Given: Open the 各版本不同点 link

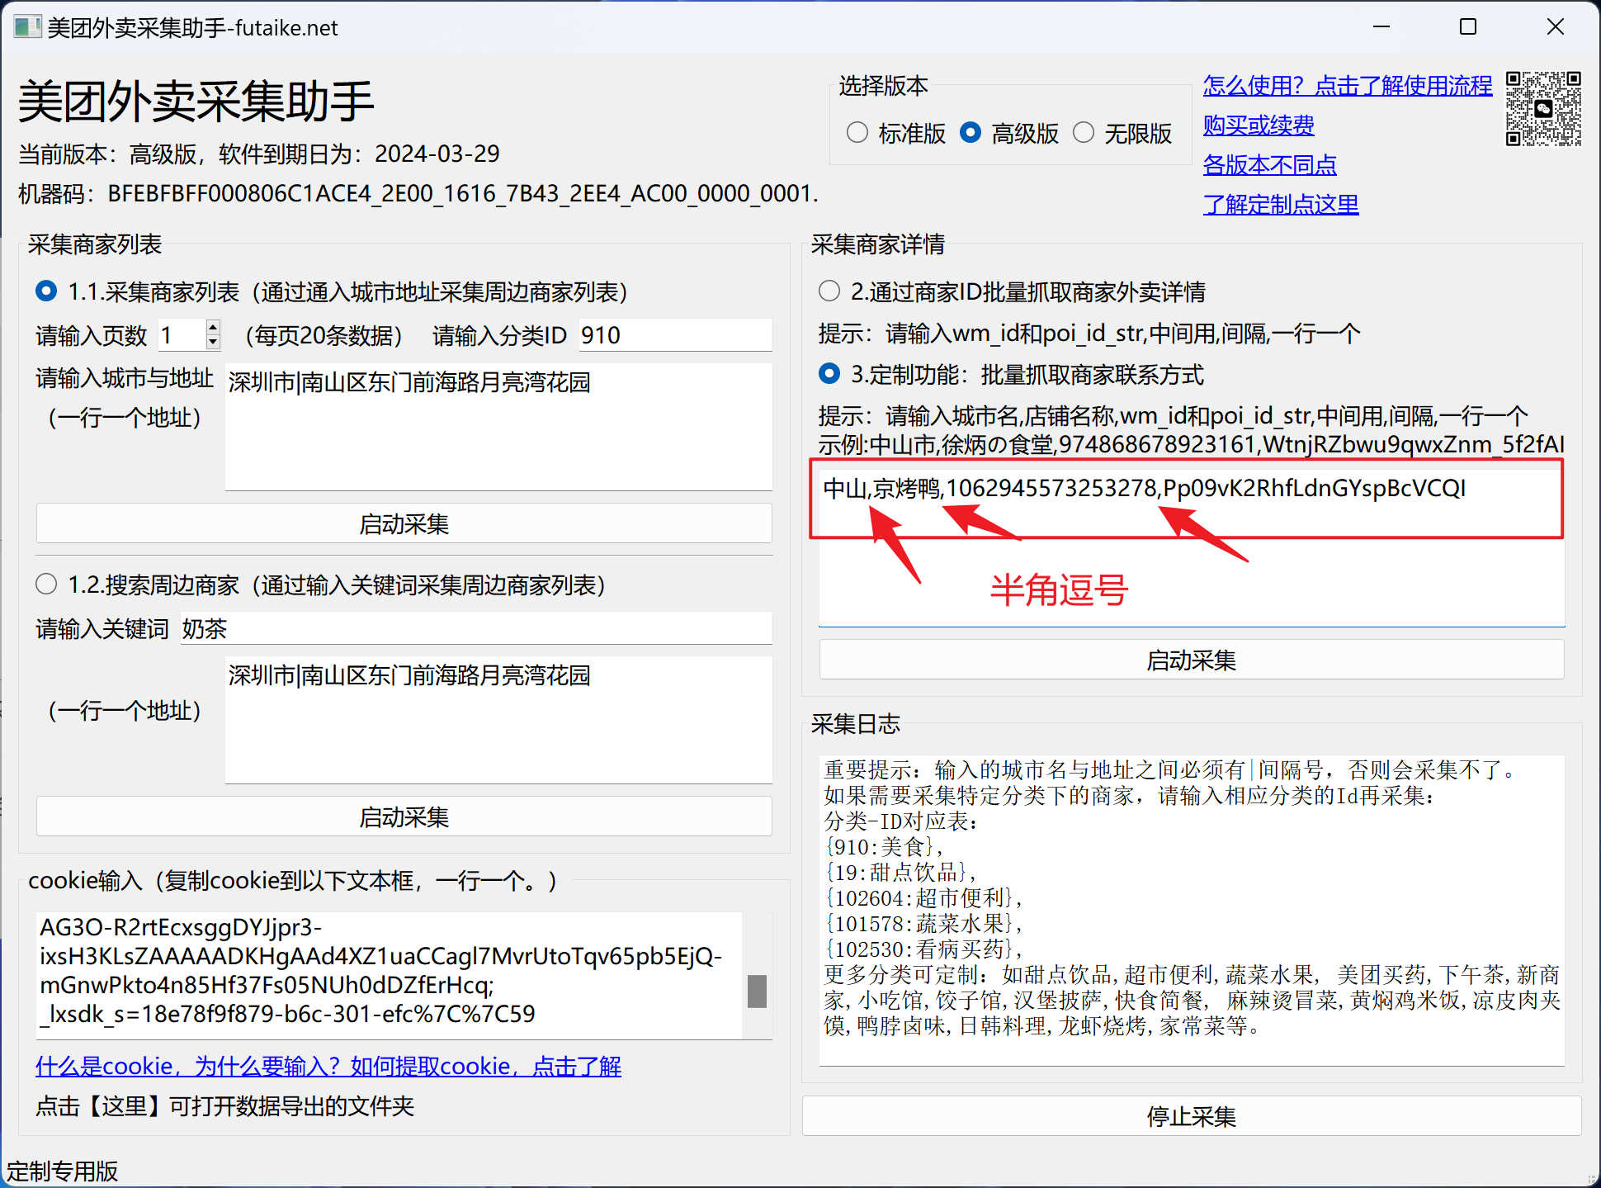Looking at the screenshot, I should 1269,164.
